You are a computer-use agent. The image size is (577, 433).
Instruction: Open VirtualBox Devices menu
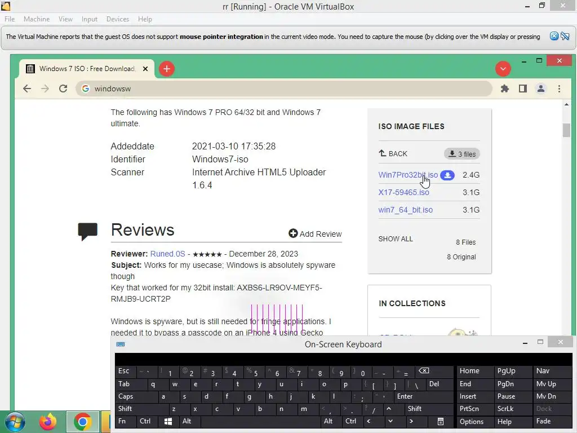point(118,19)
